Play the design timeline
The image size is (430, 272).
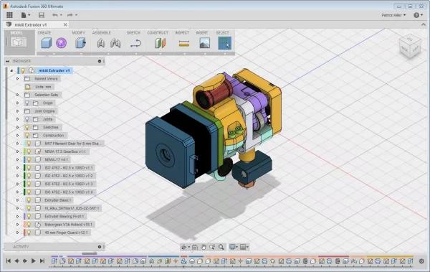tap(34, 261)
